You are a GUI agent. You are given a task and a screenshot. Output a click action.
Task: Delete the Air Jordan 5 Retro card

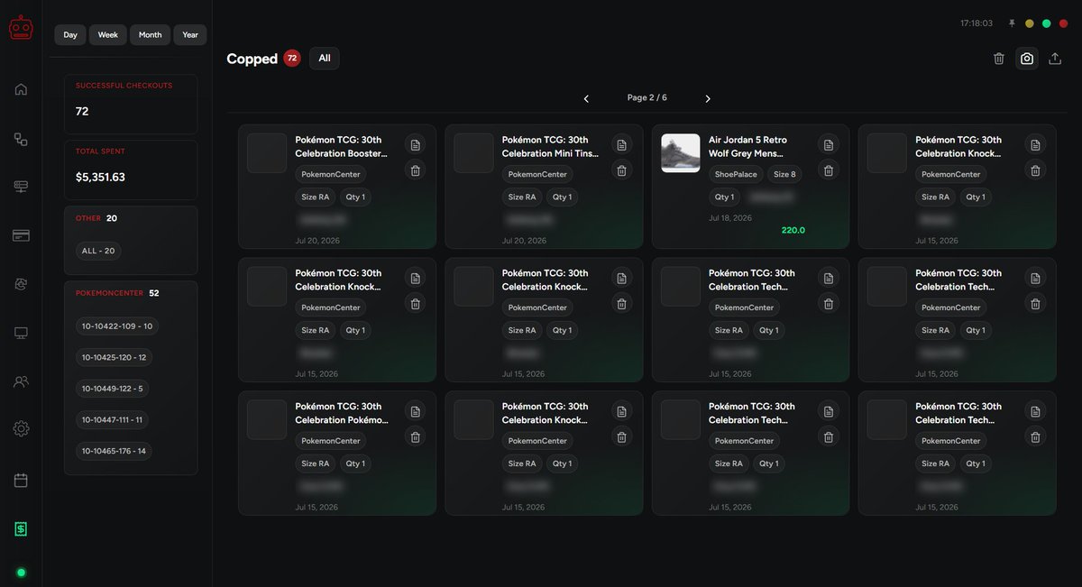click(x=828, y=170)
